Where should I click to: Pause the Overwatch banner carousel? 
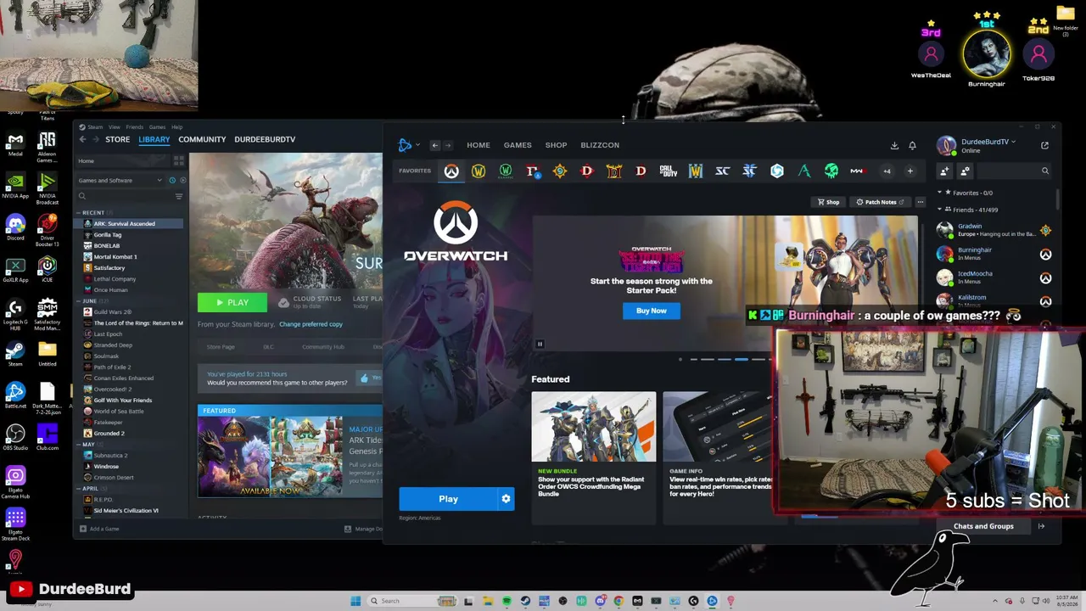540,344
